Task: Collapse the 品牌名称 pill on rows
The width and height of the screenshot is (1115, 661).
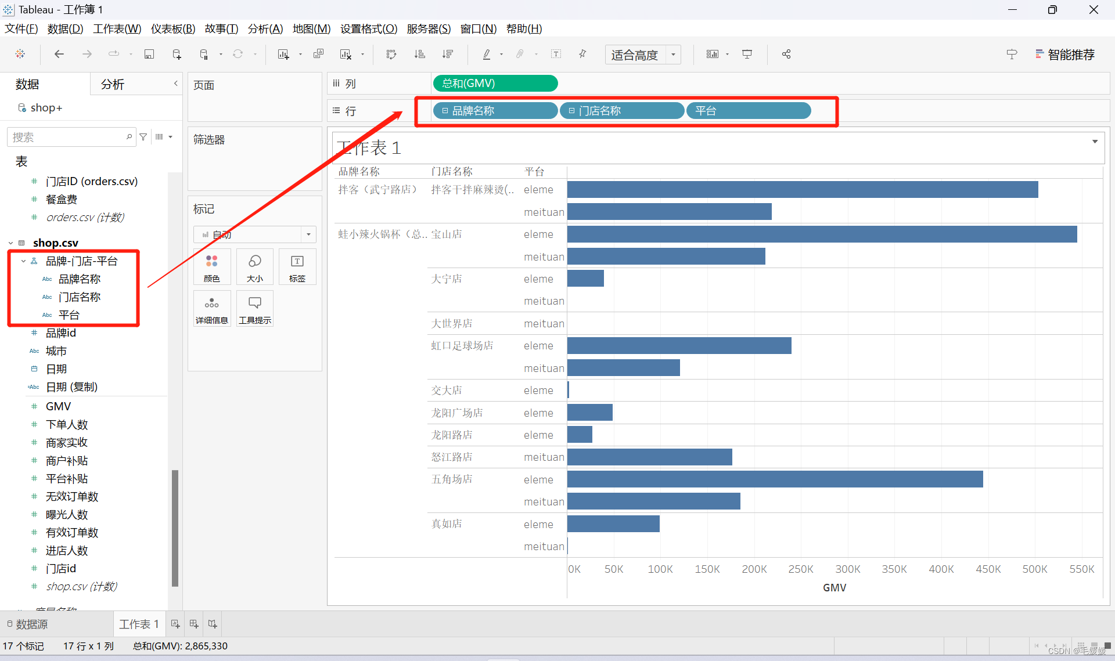Action: coord(445,111)
